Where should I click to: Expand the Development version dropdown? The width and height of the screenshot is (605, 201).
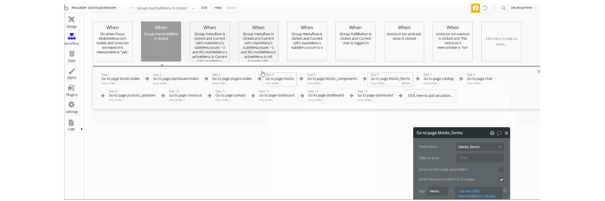click(524, 8)
